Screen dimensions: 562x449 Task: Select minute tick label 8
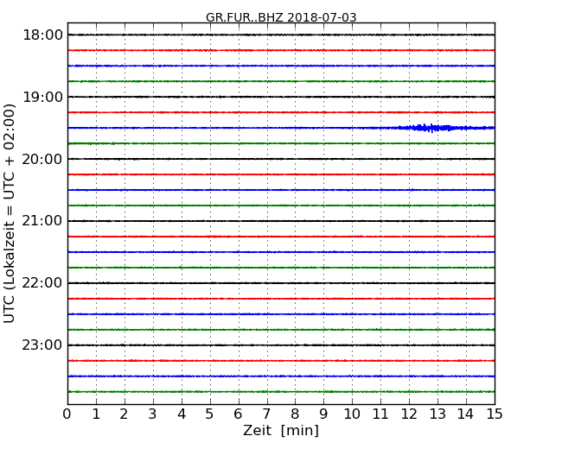pos(295,414)
